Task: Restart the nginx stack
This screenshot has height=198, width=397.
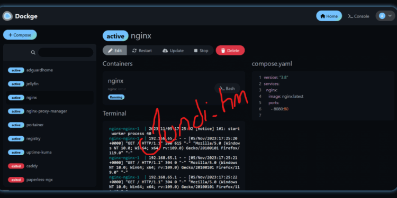Action: click(142, 51)
